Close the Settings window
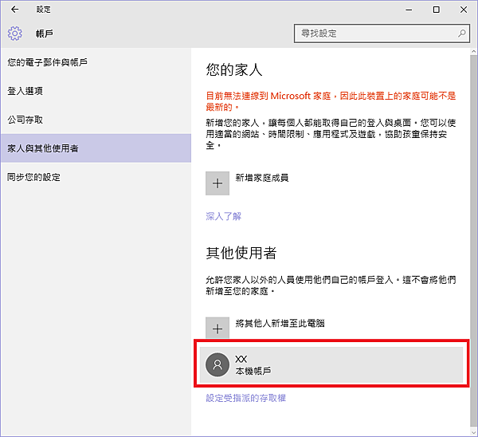Image resolution: width=478 pixels, height=437 pixels. [x=464, y=10]
